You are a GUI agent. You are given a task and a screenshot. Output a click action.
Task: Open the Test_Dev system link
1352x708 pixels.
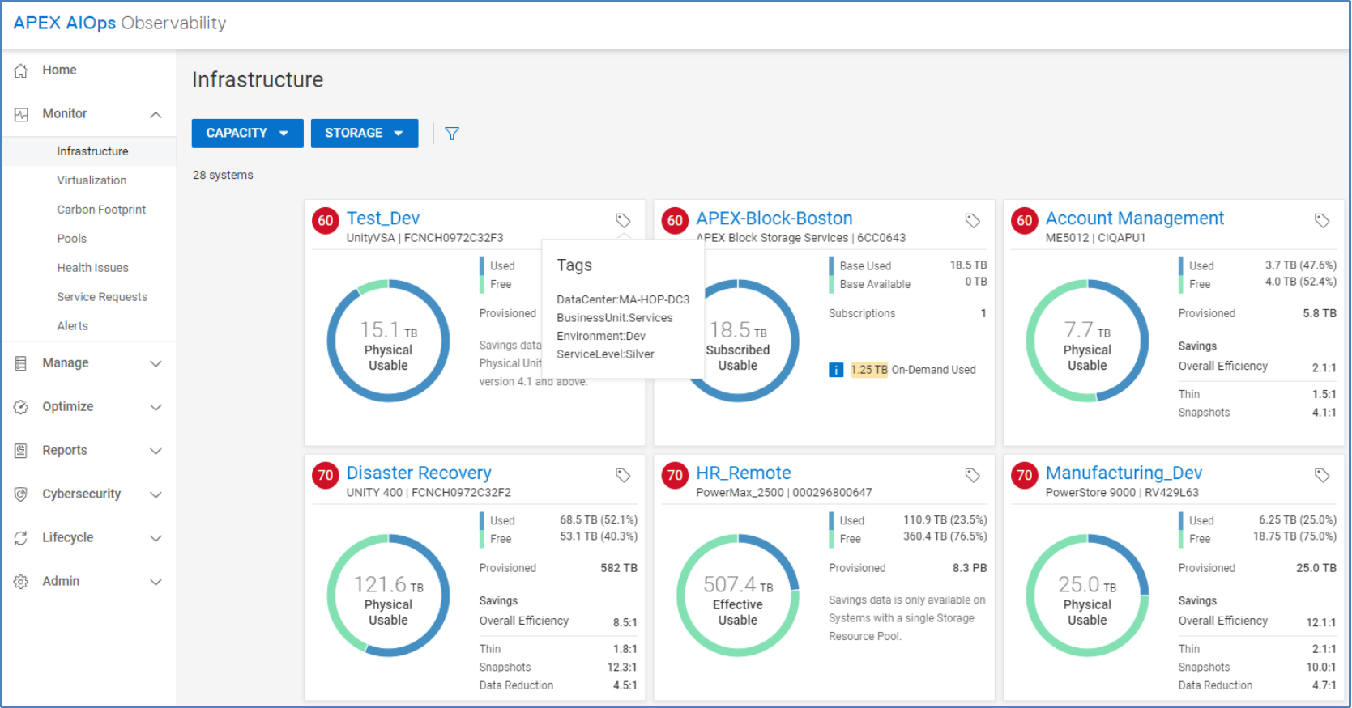point(383,218)
